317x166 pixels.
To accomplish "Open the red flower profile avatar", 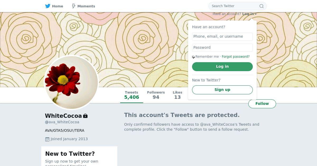I will point(71,82).
